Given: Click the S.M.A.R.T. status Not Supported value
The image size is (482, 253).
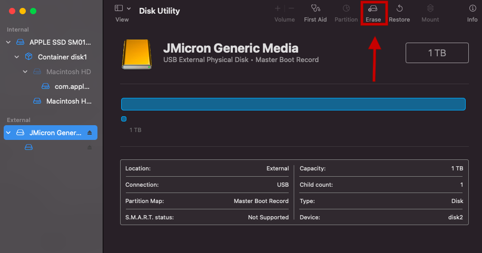Looking at the screenshot, I should coord(268,217).
